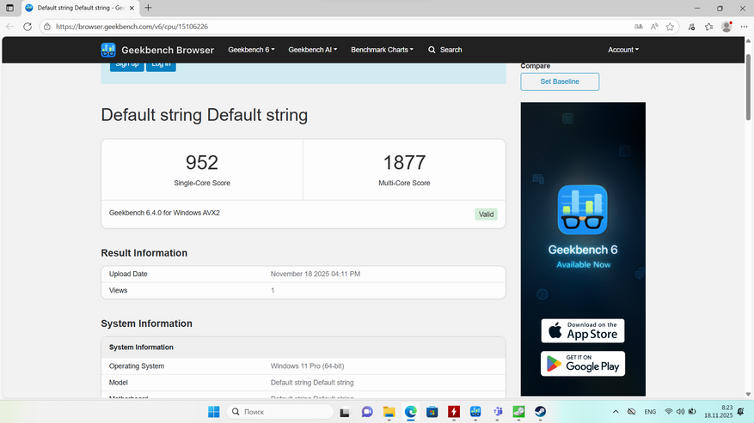Open the clock and date in tray
The height and width of the screenshot is (423, 754).
point(719,412)
